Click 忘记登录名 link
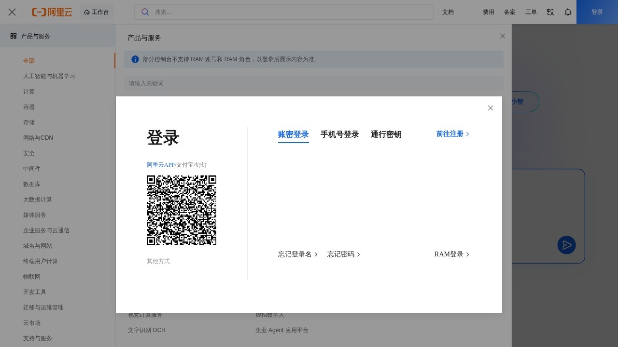 [x=298, y=254]
